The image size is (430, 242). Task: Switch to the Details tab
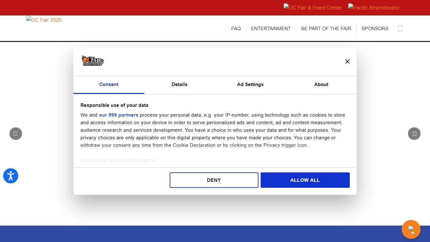[179, 84]
